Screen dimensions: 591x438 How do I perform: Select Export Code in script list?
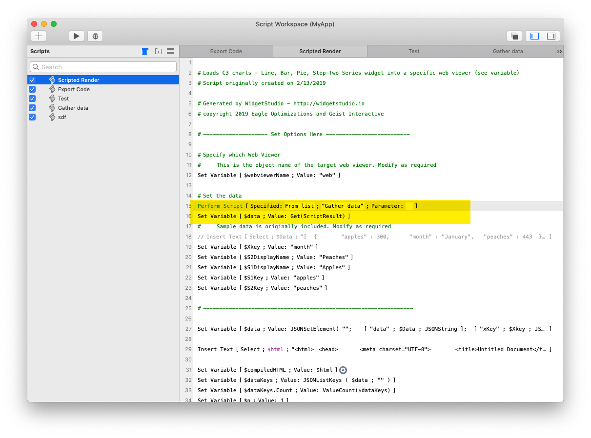(103, 89)
